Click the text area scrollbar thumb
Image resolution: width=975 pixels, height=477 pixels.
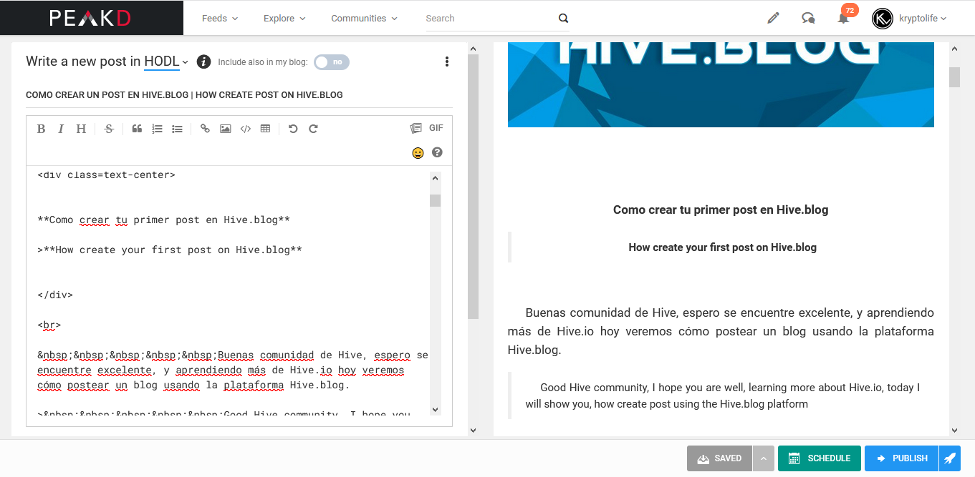[436, 200]
